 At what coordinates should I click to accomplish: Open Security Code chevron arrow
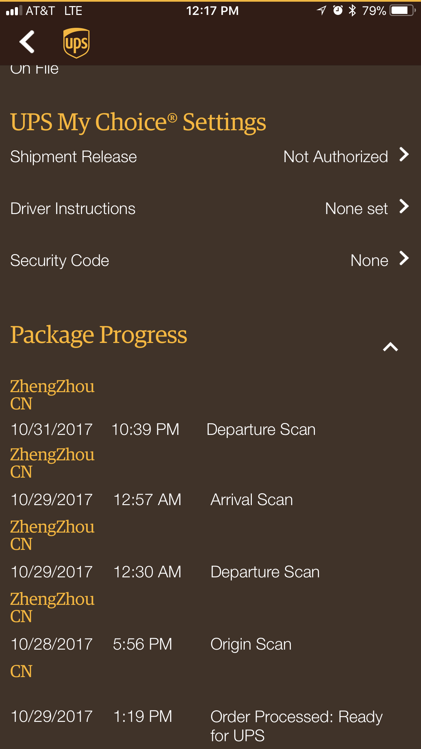tap(404, 258)
